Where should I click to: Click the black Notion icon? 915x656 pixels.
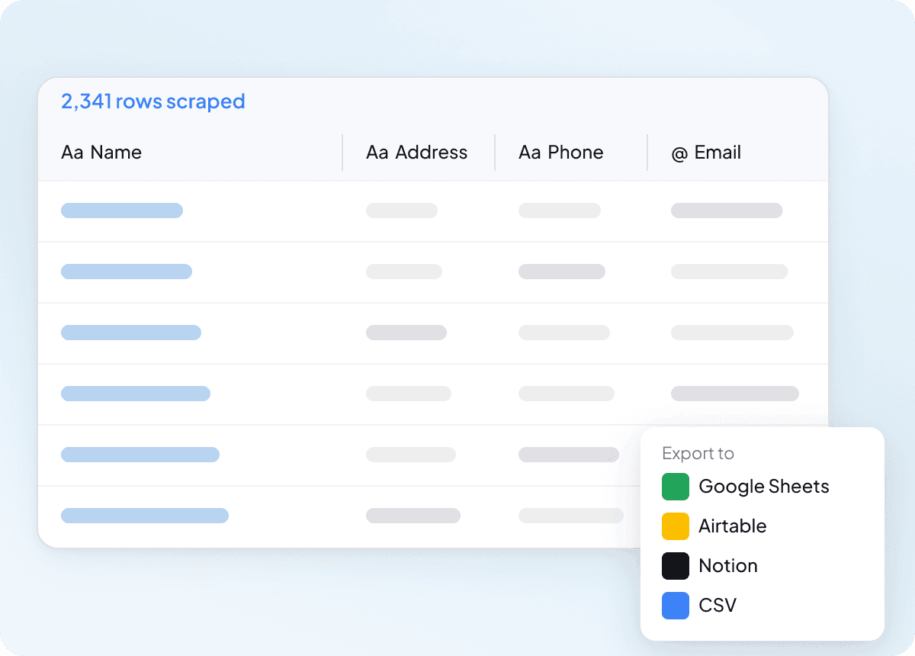pos(676,566)
